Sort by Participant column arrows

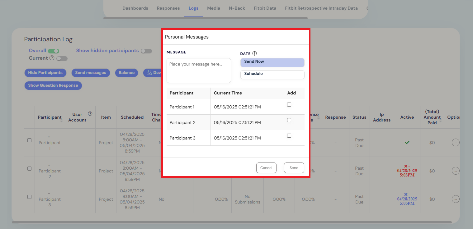click(61, 120)
